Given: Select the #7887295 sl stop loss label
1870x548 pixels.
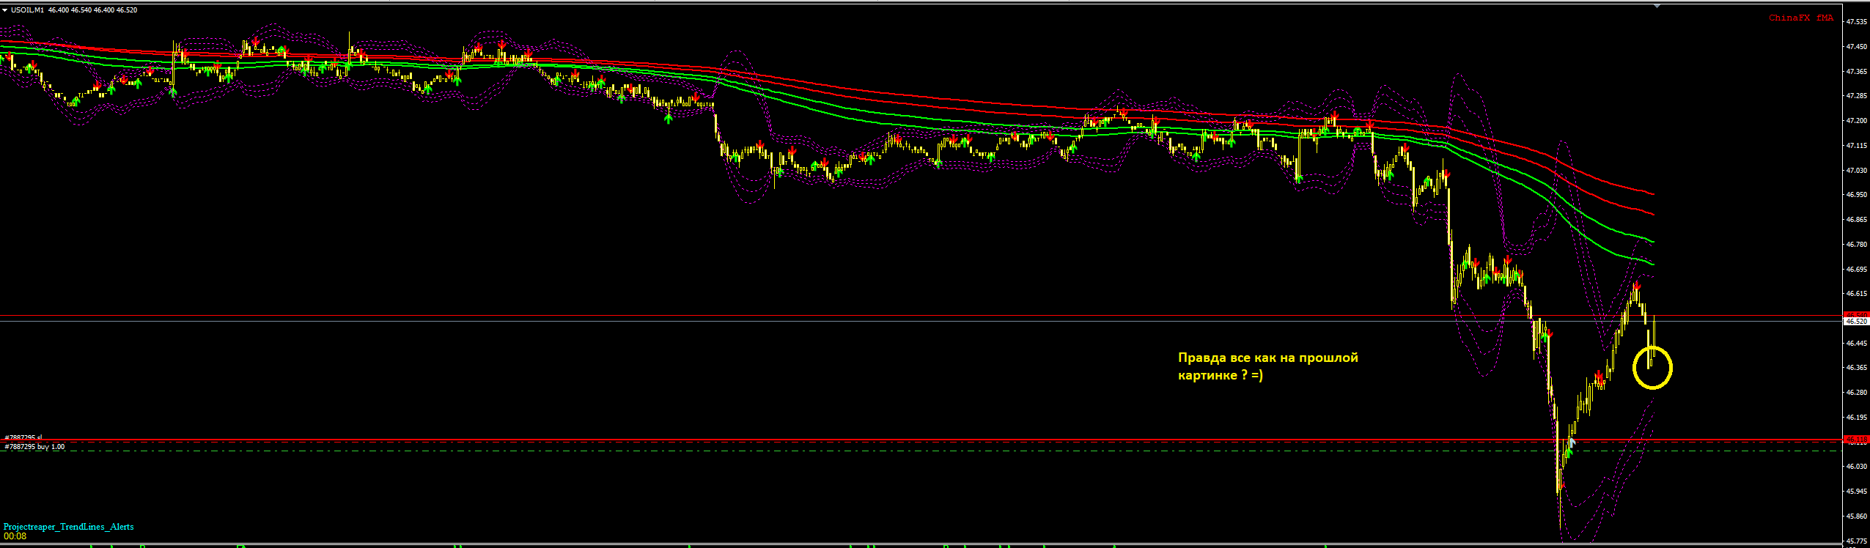Looking at the screenshot, I should click(x=23, y=437).
